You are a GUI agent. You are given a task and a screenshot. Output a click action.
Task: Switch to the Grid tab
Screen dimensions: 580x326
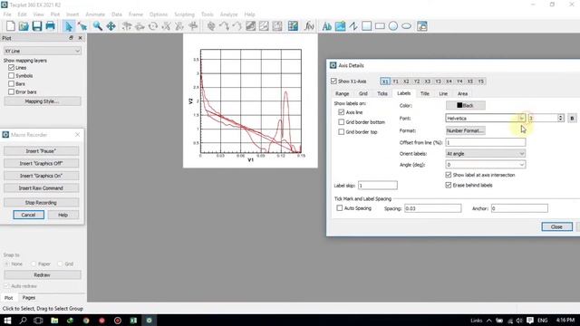pyautogui.click(x=362, y=93)
